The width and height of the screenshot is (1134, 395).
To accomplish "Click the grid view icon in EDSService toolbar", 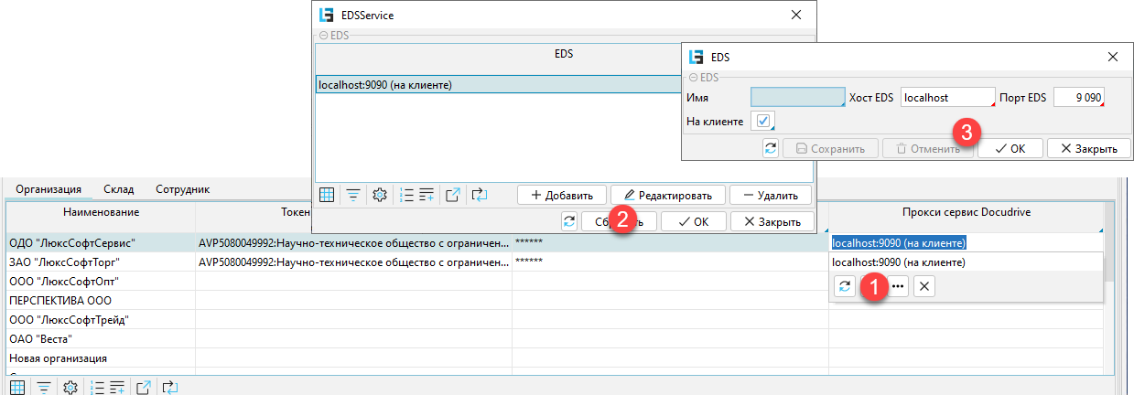I will [327, 195].
